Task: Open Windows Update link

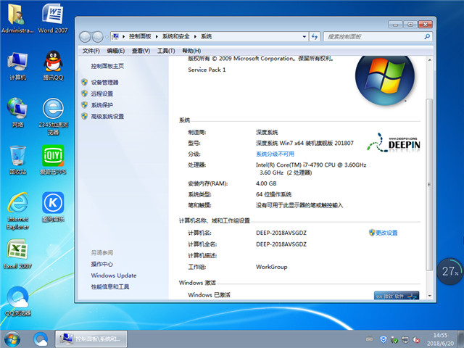Action: [114, 275]
